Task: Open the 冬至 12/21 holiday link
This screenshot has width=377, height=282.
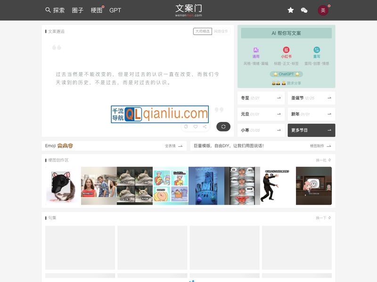Action: [x=261, y=98]
